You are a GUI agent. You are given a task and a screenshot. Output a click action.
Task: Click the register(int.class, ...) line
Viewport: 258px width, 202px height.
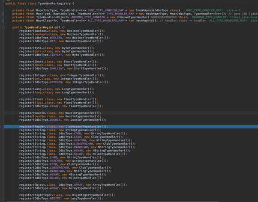[x=58, y=79]
